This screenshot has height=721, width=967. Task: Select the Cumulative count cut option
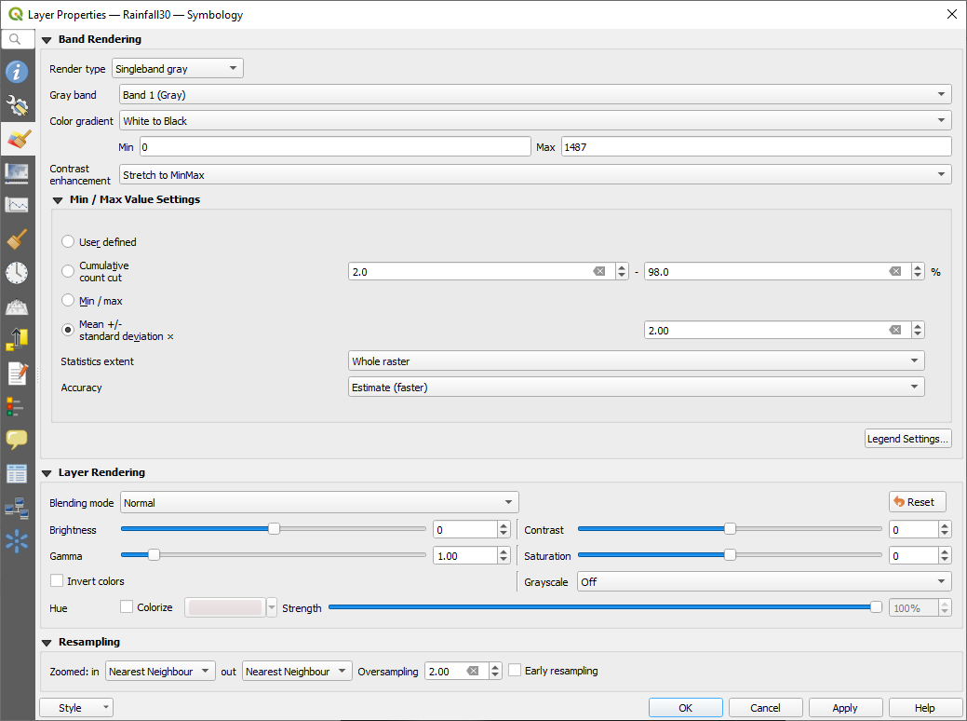pos(68,271)
